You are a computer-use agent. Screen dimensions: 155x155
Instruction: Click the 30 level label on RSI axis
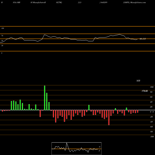(x=2, y=46)
